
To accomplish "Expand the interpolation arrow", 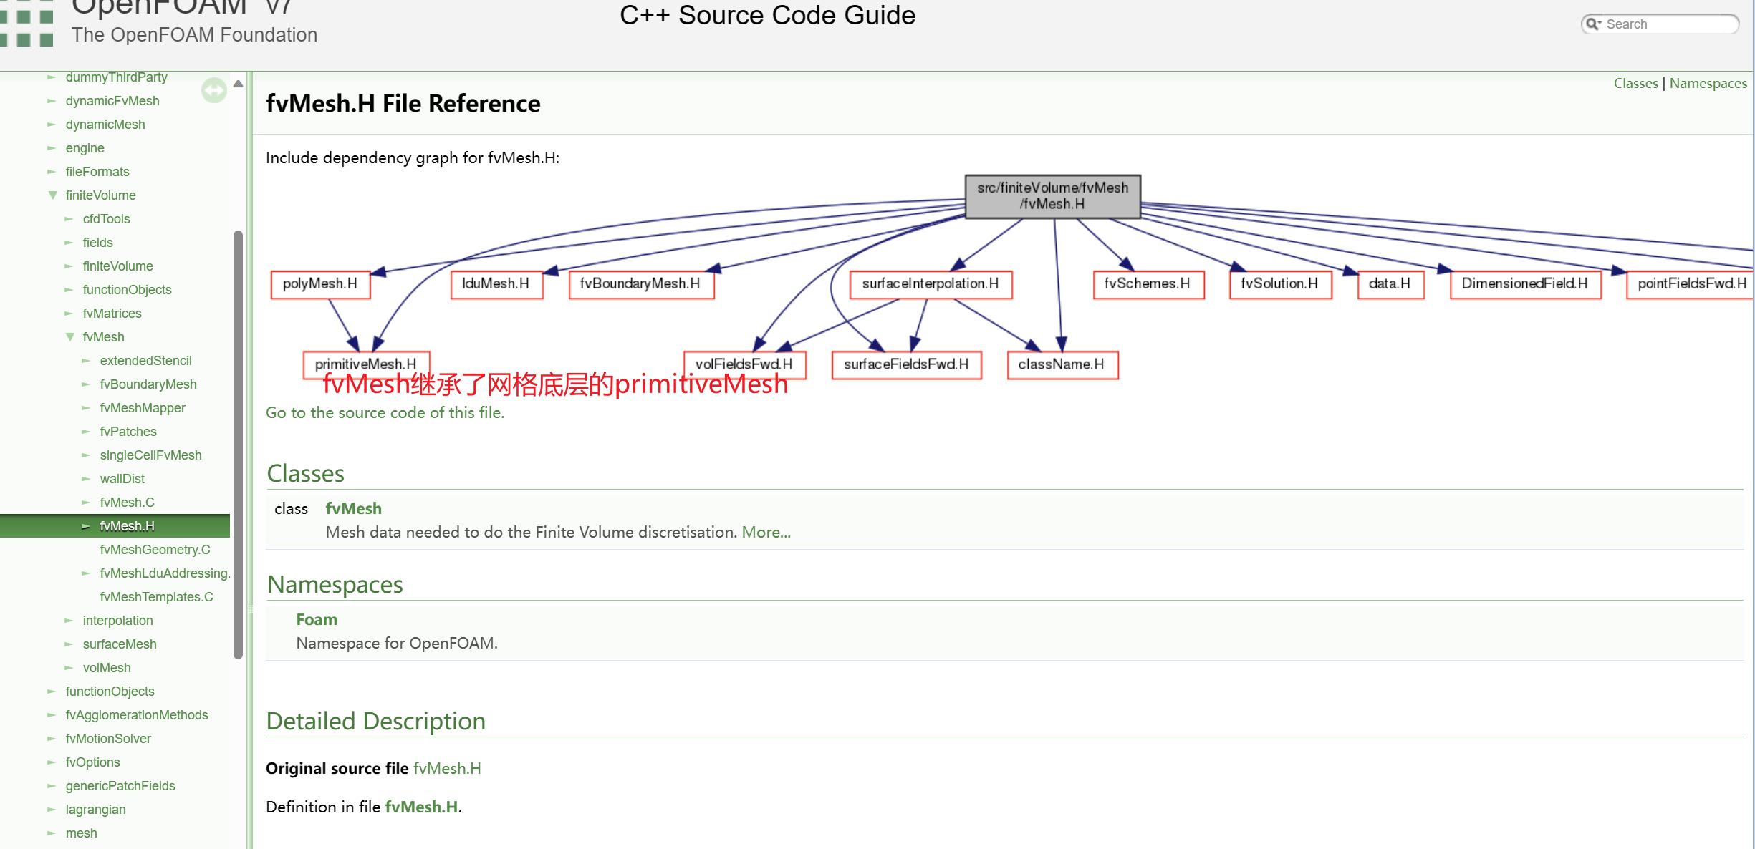I will (69, 621).
